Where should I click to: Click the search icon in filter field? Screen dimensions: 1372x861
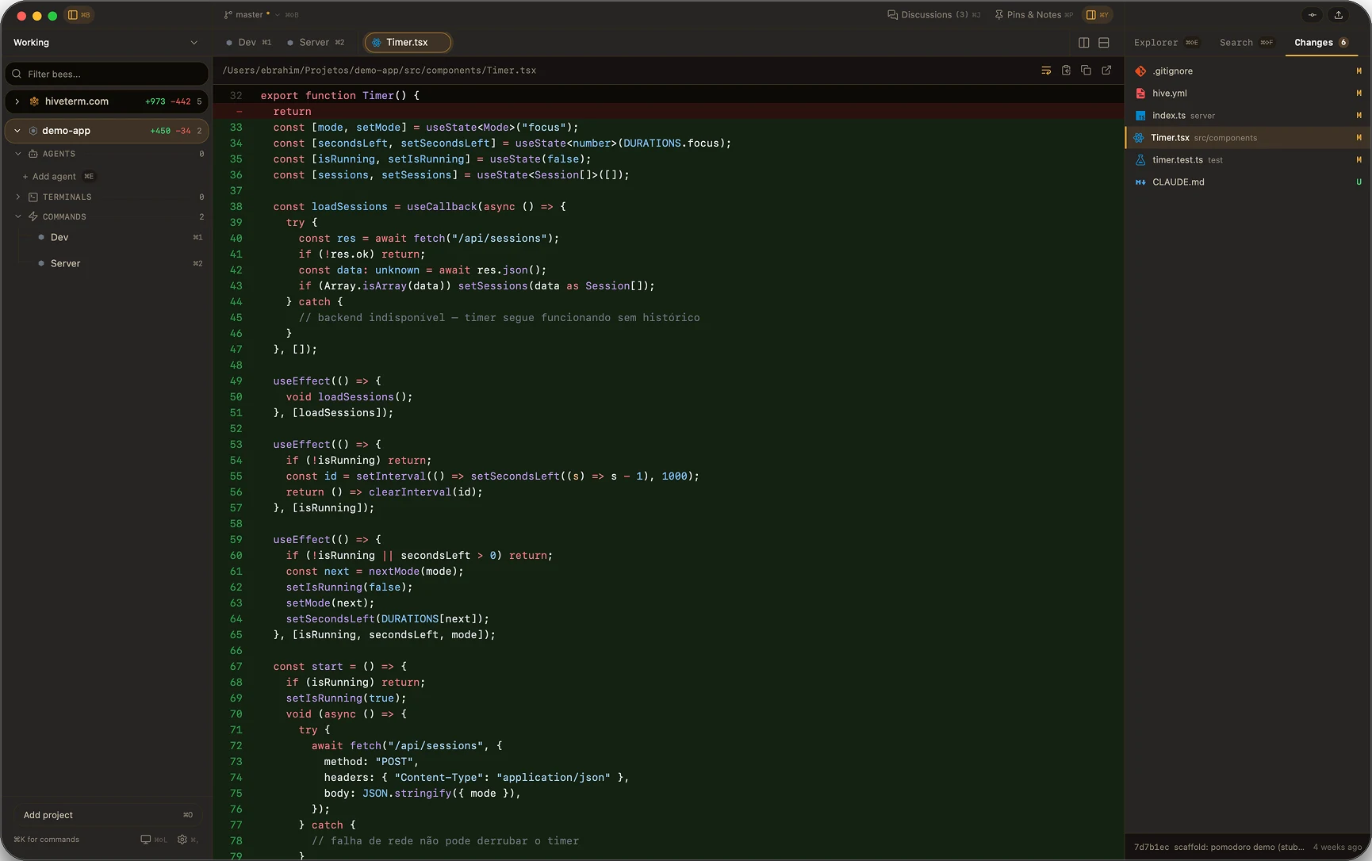pyautogui.click(x=17, y=74)
